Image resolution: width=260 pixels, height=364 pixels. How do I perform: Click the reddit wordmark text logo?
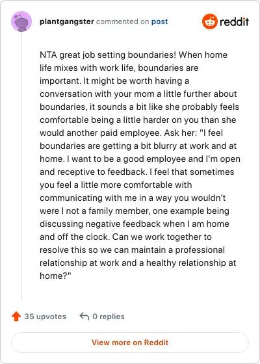click(x=234, y=22)
